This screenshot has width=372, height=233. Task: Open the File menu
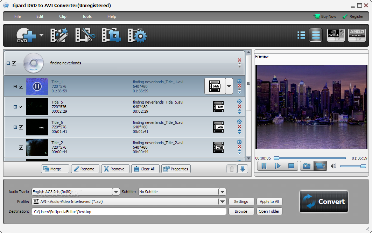pyautogui.click(x=17, y=16)
